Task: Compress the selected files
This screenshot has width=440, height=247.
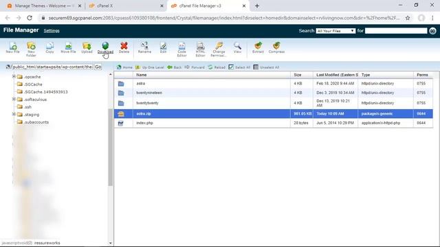Action: tap(276, 47)
